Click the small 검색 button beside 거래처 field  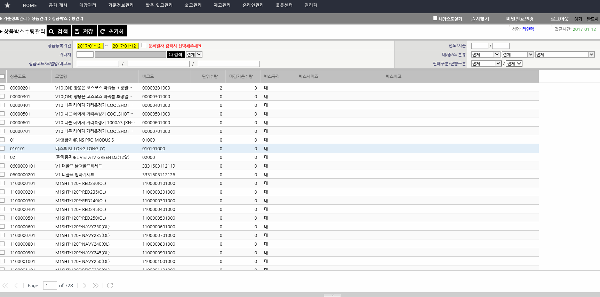[176, 54]
